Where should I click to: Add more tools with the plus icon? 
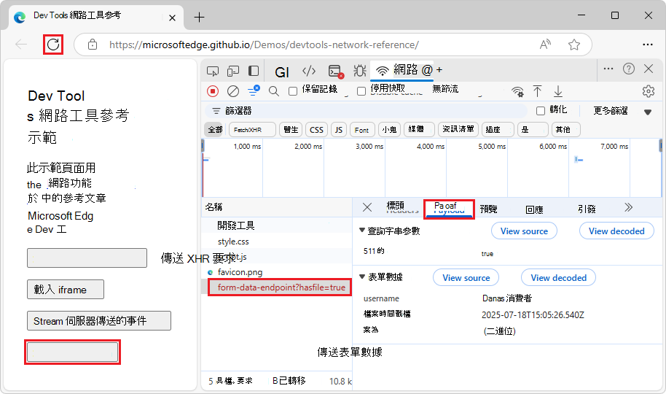[439, 70]
